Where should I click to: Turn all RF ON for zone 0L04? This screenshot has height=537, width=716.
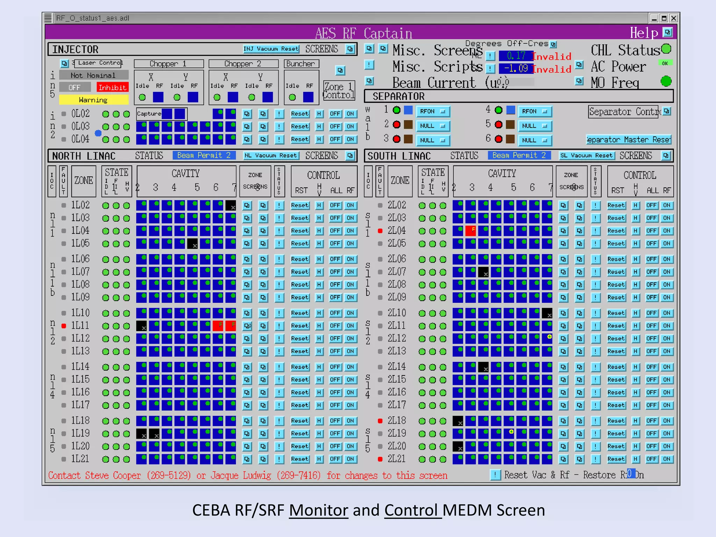pyautogui.click(x=350, y=139)
